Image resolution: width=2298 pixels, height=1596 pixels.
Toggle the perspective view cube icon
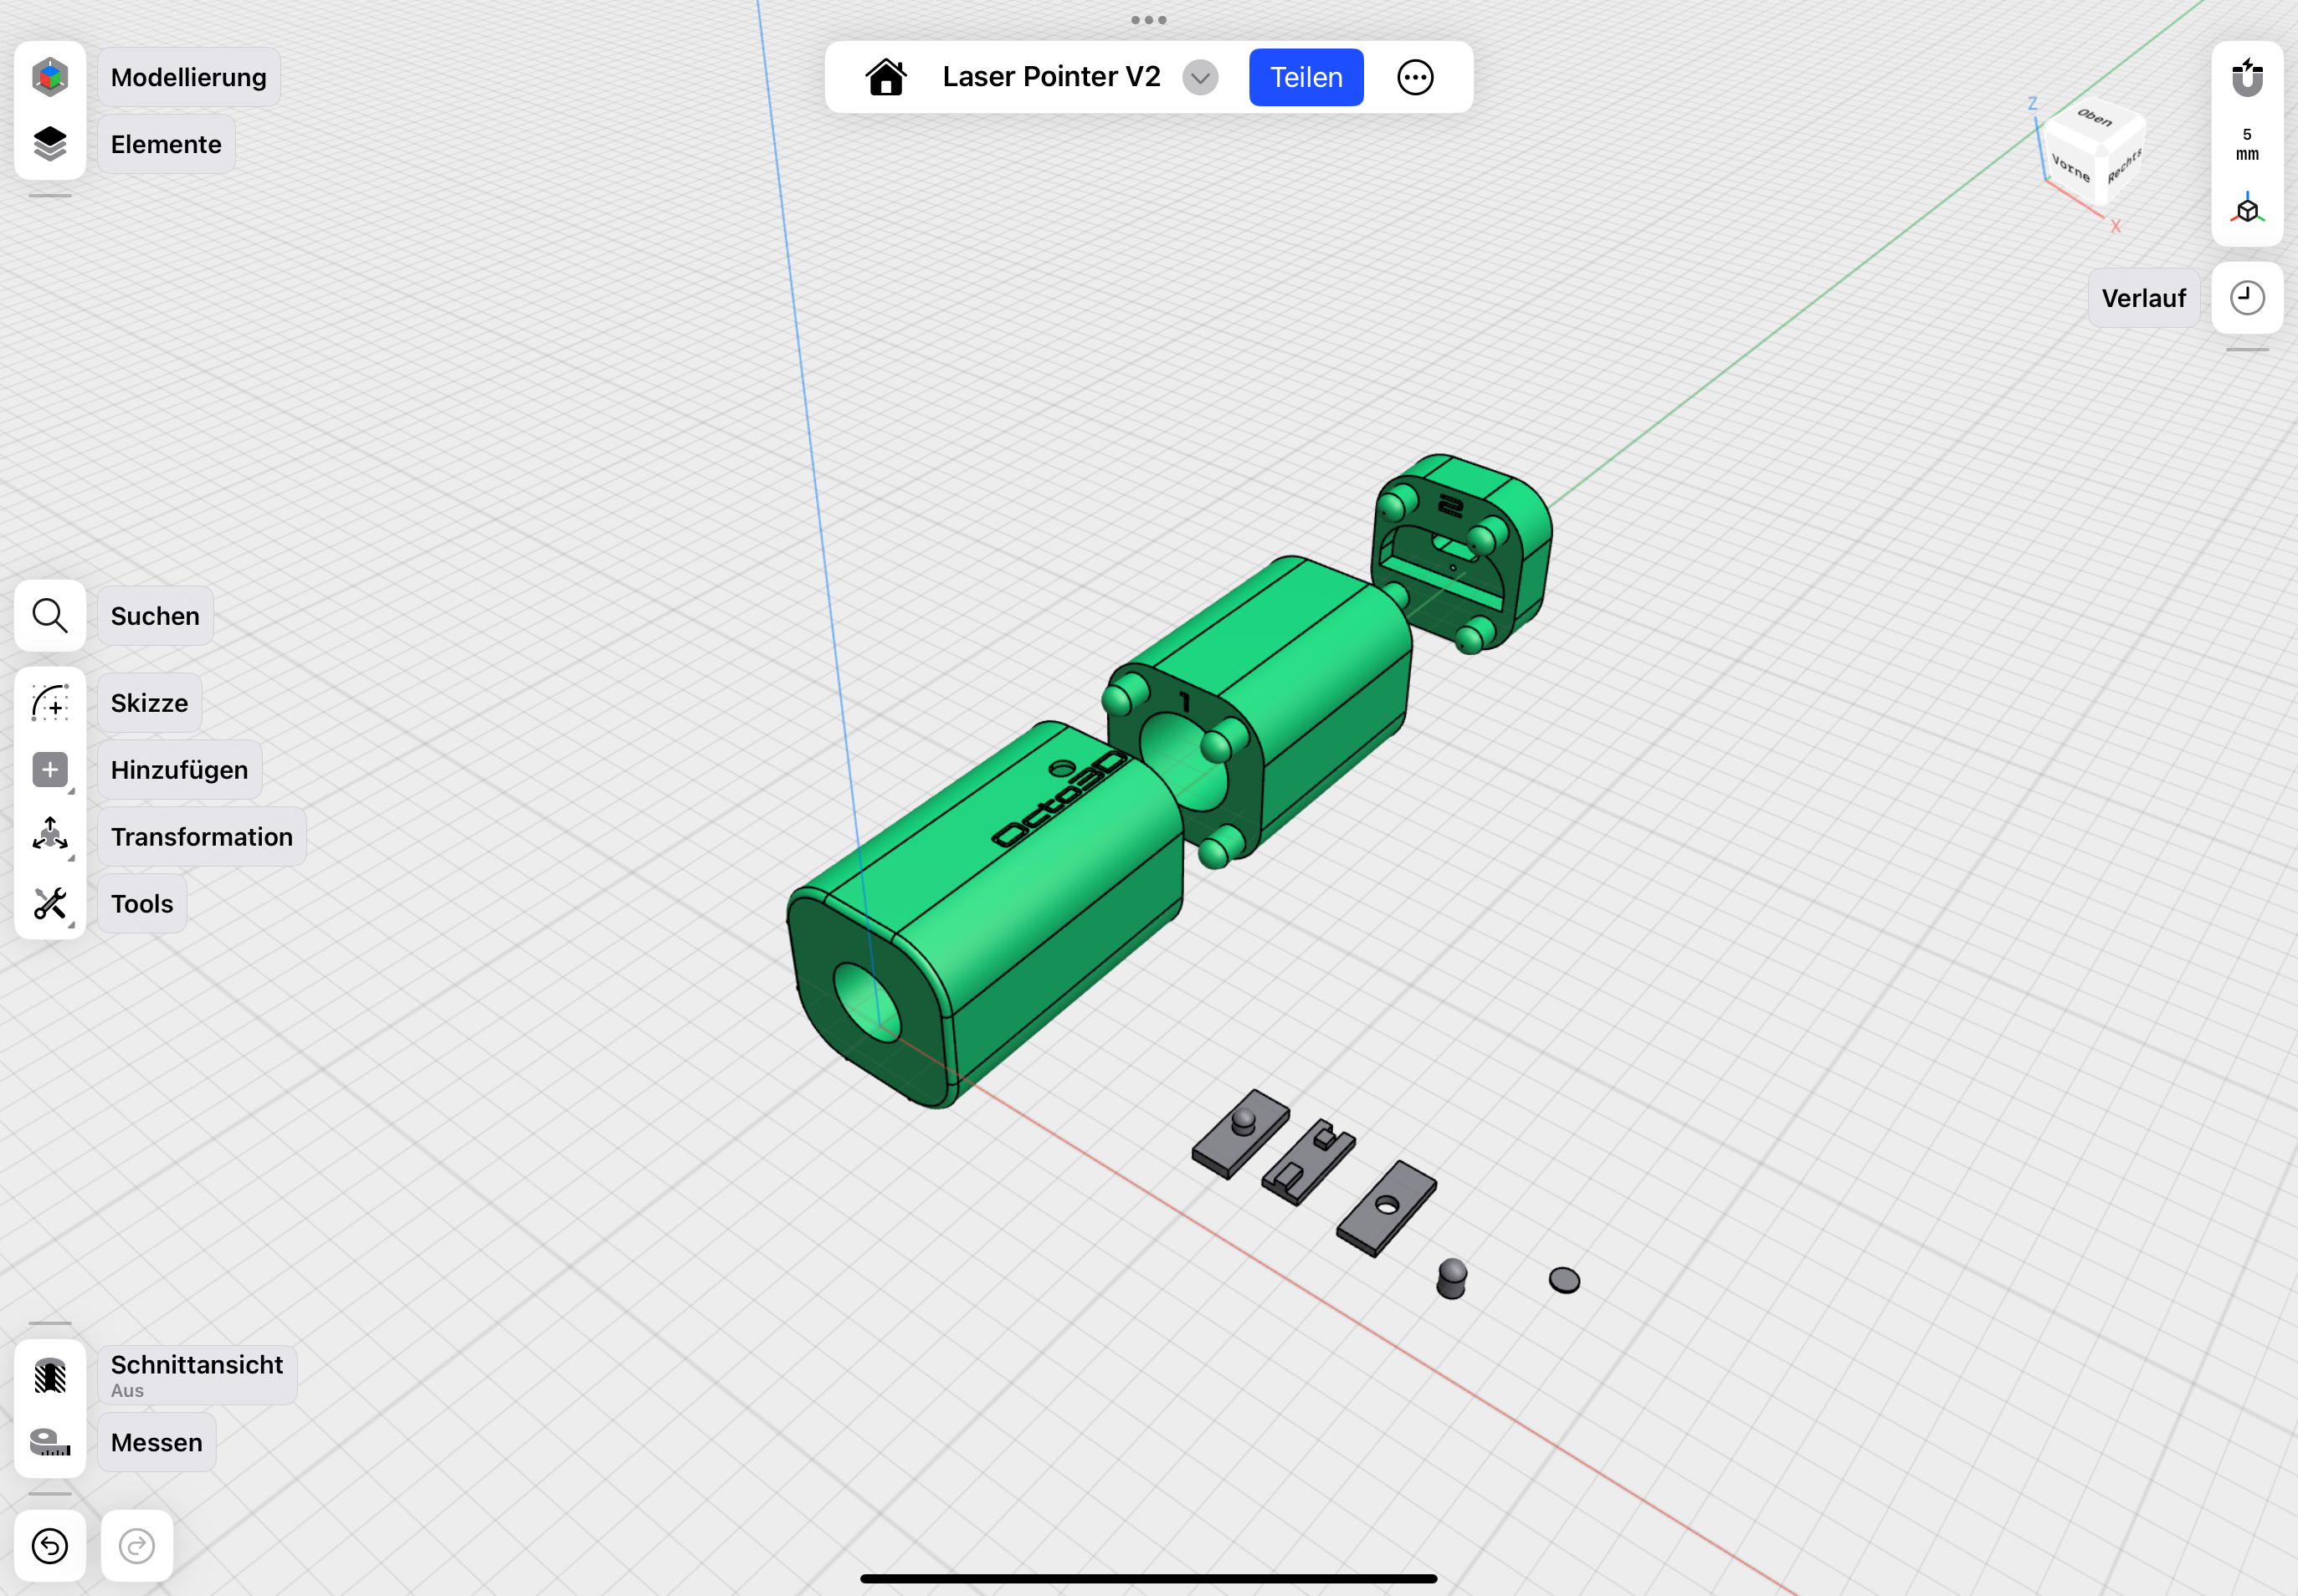(x=2247, y=210)
